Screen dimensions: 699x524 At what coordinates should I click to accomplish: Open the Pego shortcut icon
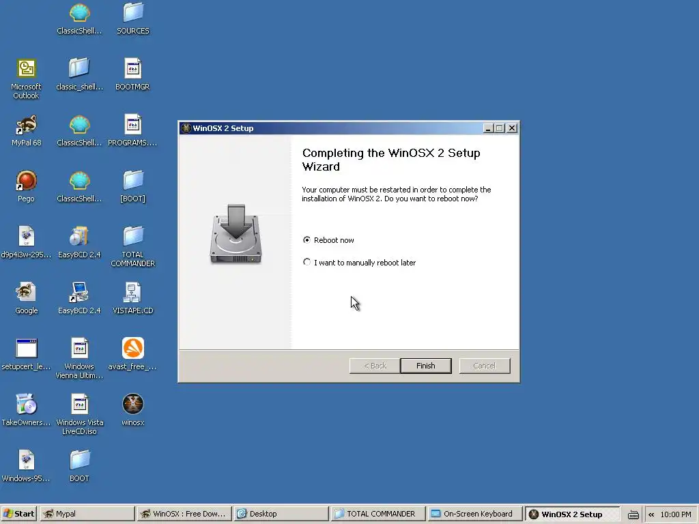pyautogui.click(x=26, y=186)
